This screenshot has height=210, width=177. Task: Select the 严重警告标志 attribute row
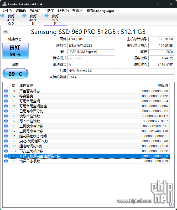coord(86,91)
